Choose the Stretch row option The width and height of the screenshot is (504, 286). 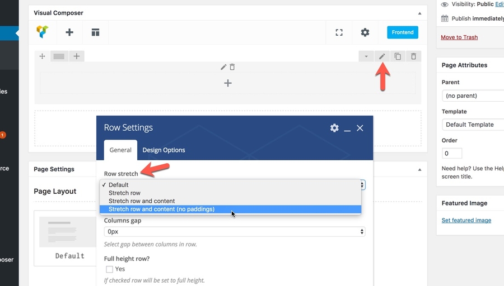(x=124, y=193)
